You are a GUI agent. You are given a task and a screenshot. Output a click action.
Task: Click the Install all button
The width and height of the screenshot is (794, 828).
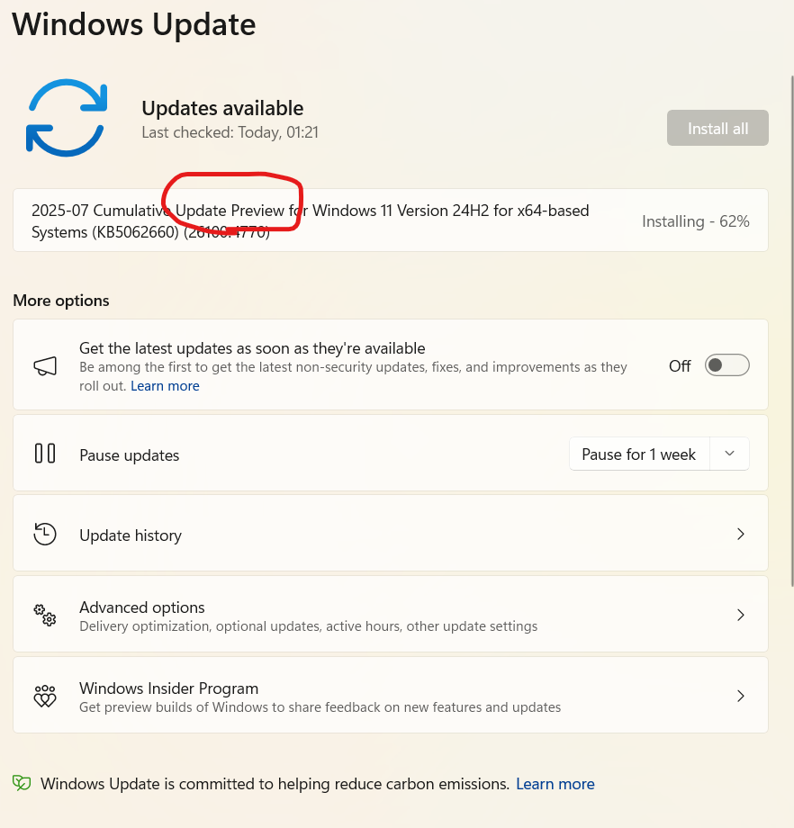point(717,129)
